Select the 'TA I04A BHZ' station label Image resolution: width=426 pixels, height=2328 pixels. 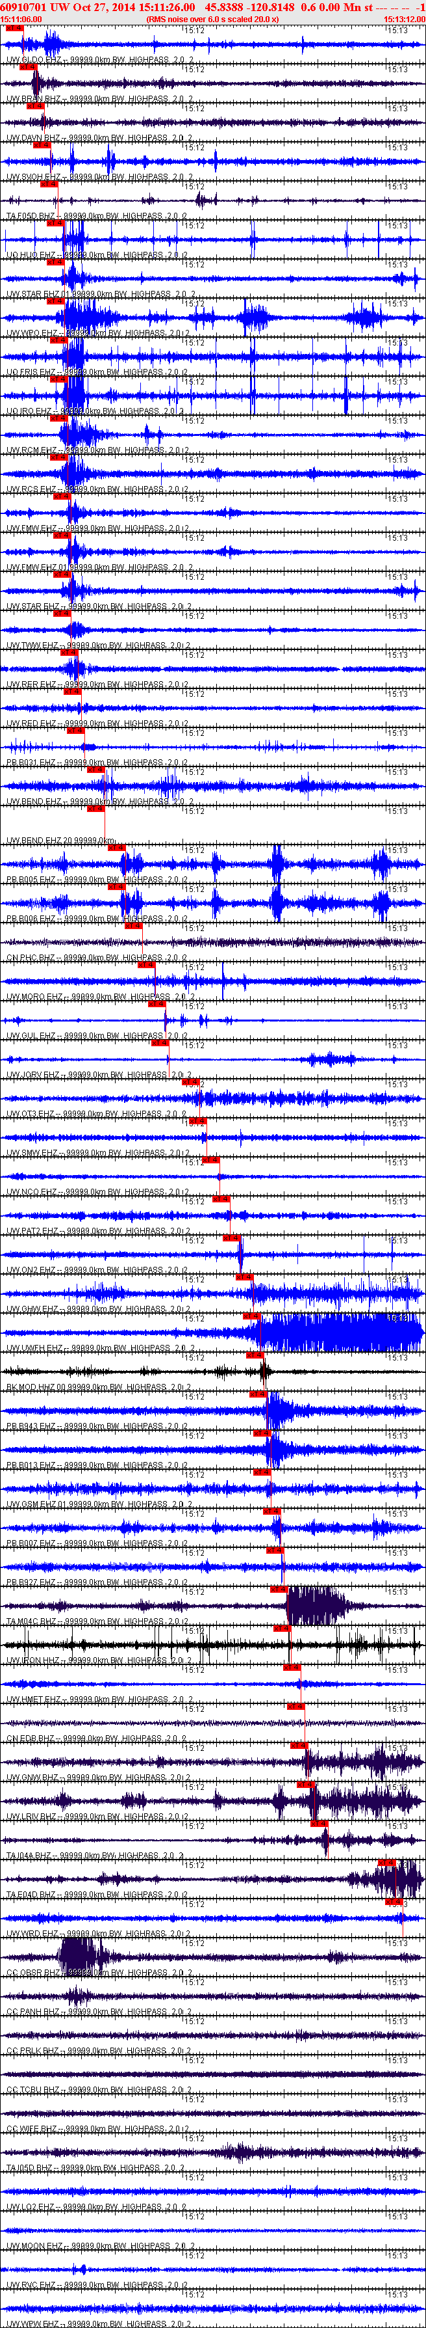click(x=32, y=1856)
